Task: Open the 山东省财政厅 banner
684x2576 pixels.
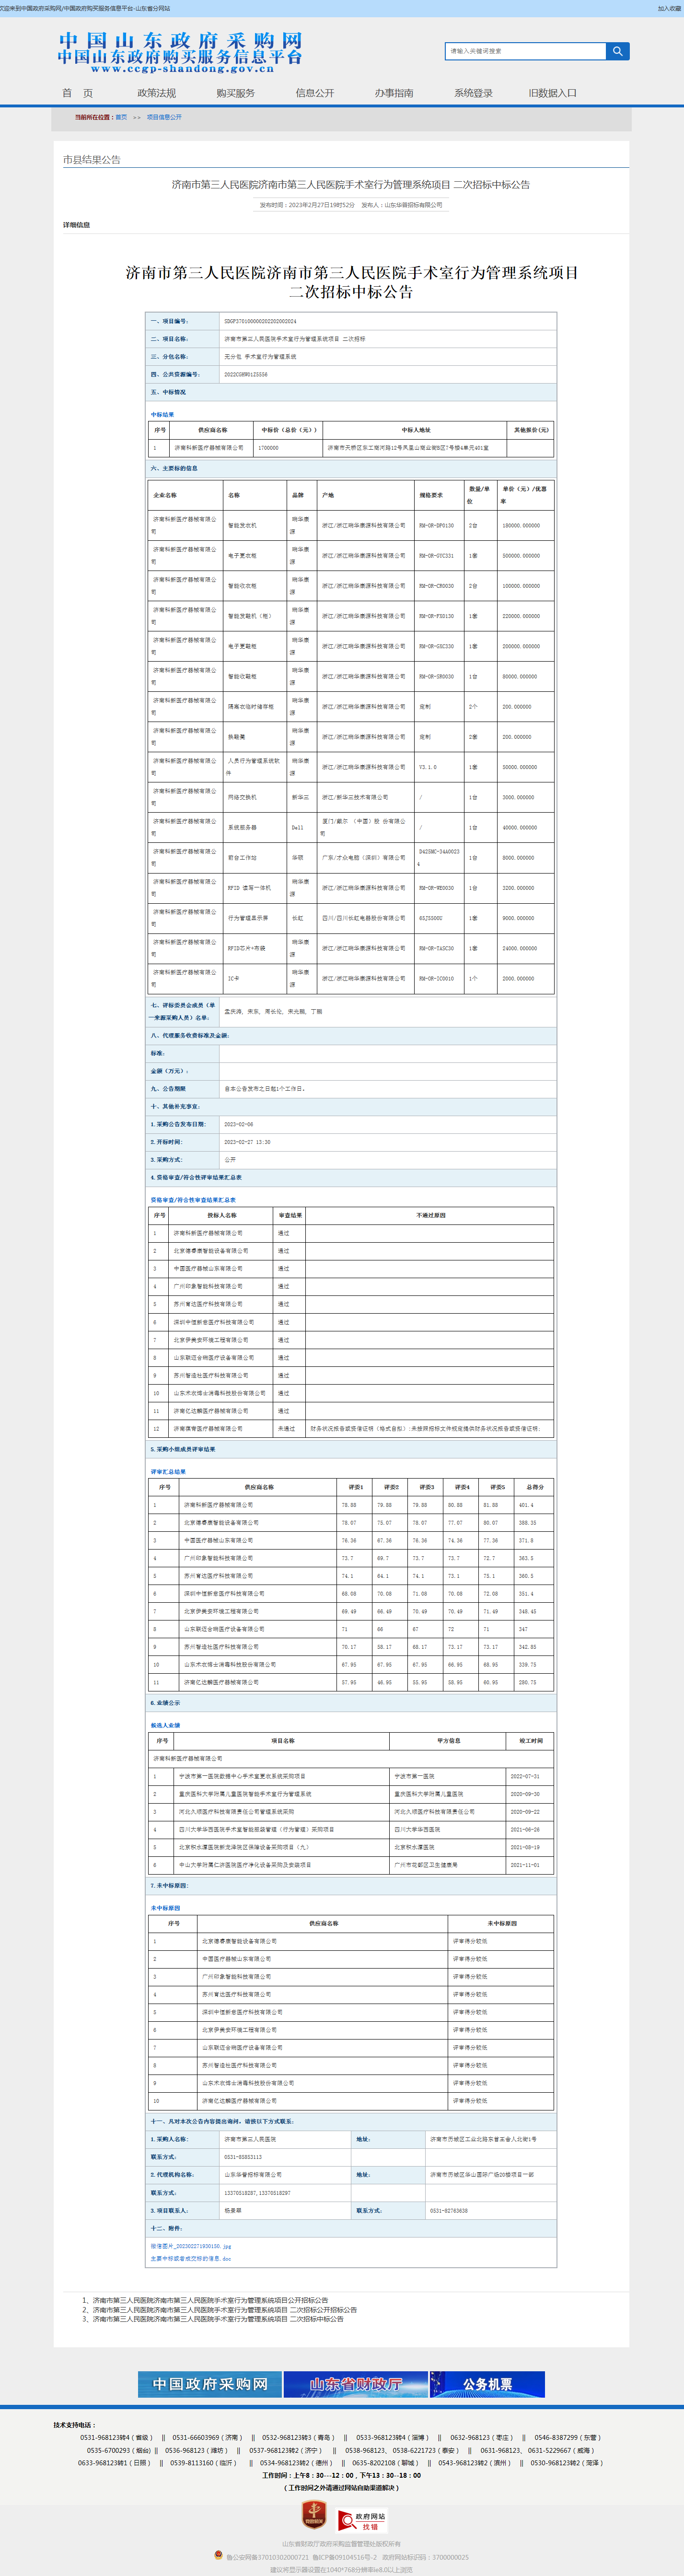Action: pos(356,2384)
